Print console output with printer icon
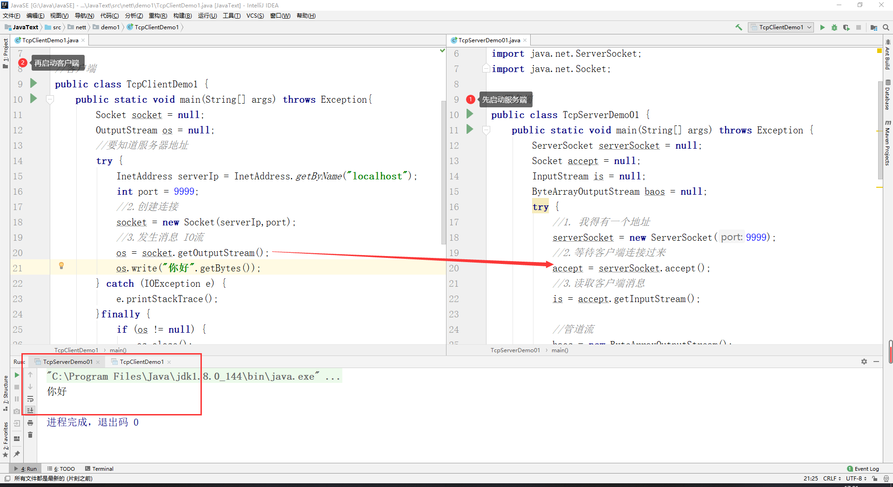 click(x=30, y=423)
